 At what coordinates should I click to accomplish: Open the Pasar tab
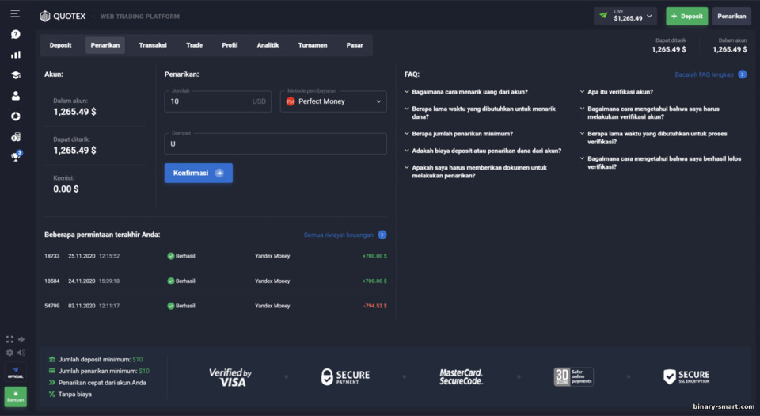[x=355, y=45]
